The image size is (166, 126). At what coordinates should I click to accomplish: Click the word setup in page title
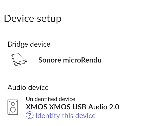[49, 19]
